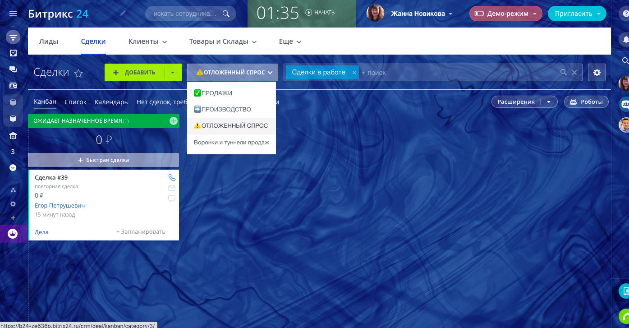Image resolution: width=629 pixels, height=328 pixels.
Task: Switch to the Сделки tab
Action: point(93,42)
